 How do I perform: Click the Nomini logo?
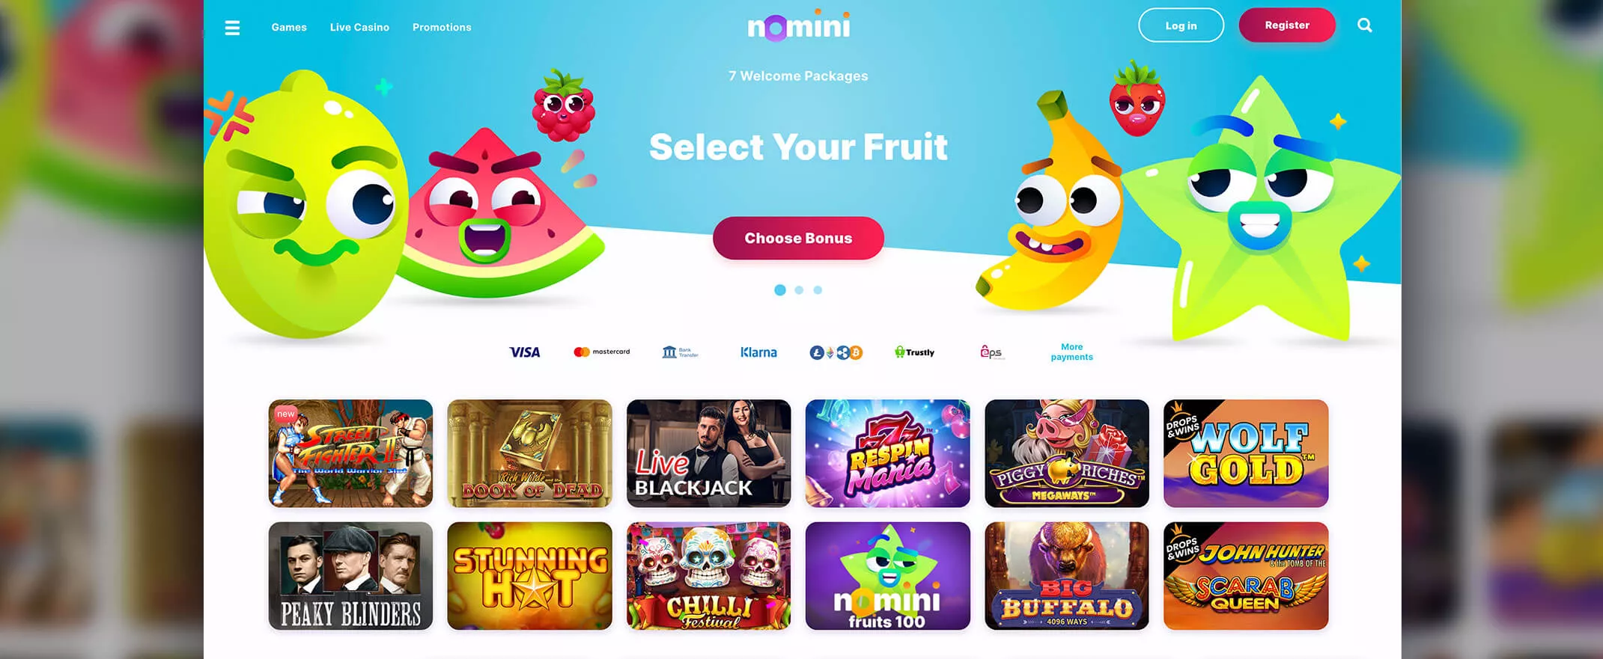(x=799, y=26)
